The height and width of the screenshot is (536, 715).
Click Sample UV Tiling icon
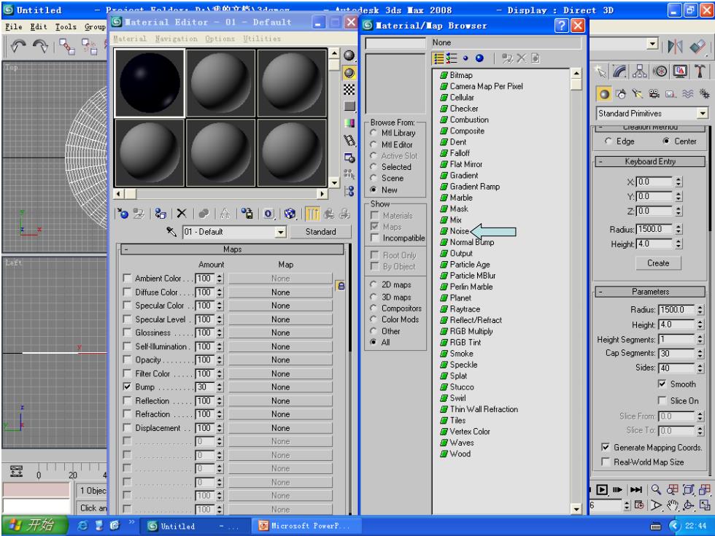tap(349, 106)
